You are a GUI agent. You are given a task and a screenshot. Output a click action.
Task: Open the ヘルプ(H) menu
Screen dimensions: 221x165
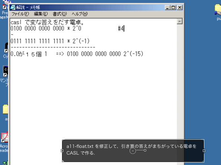click(79, 14)
